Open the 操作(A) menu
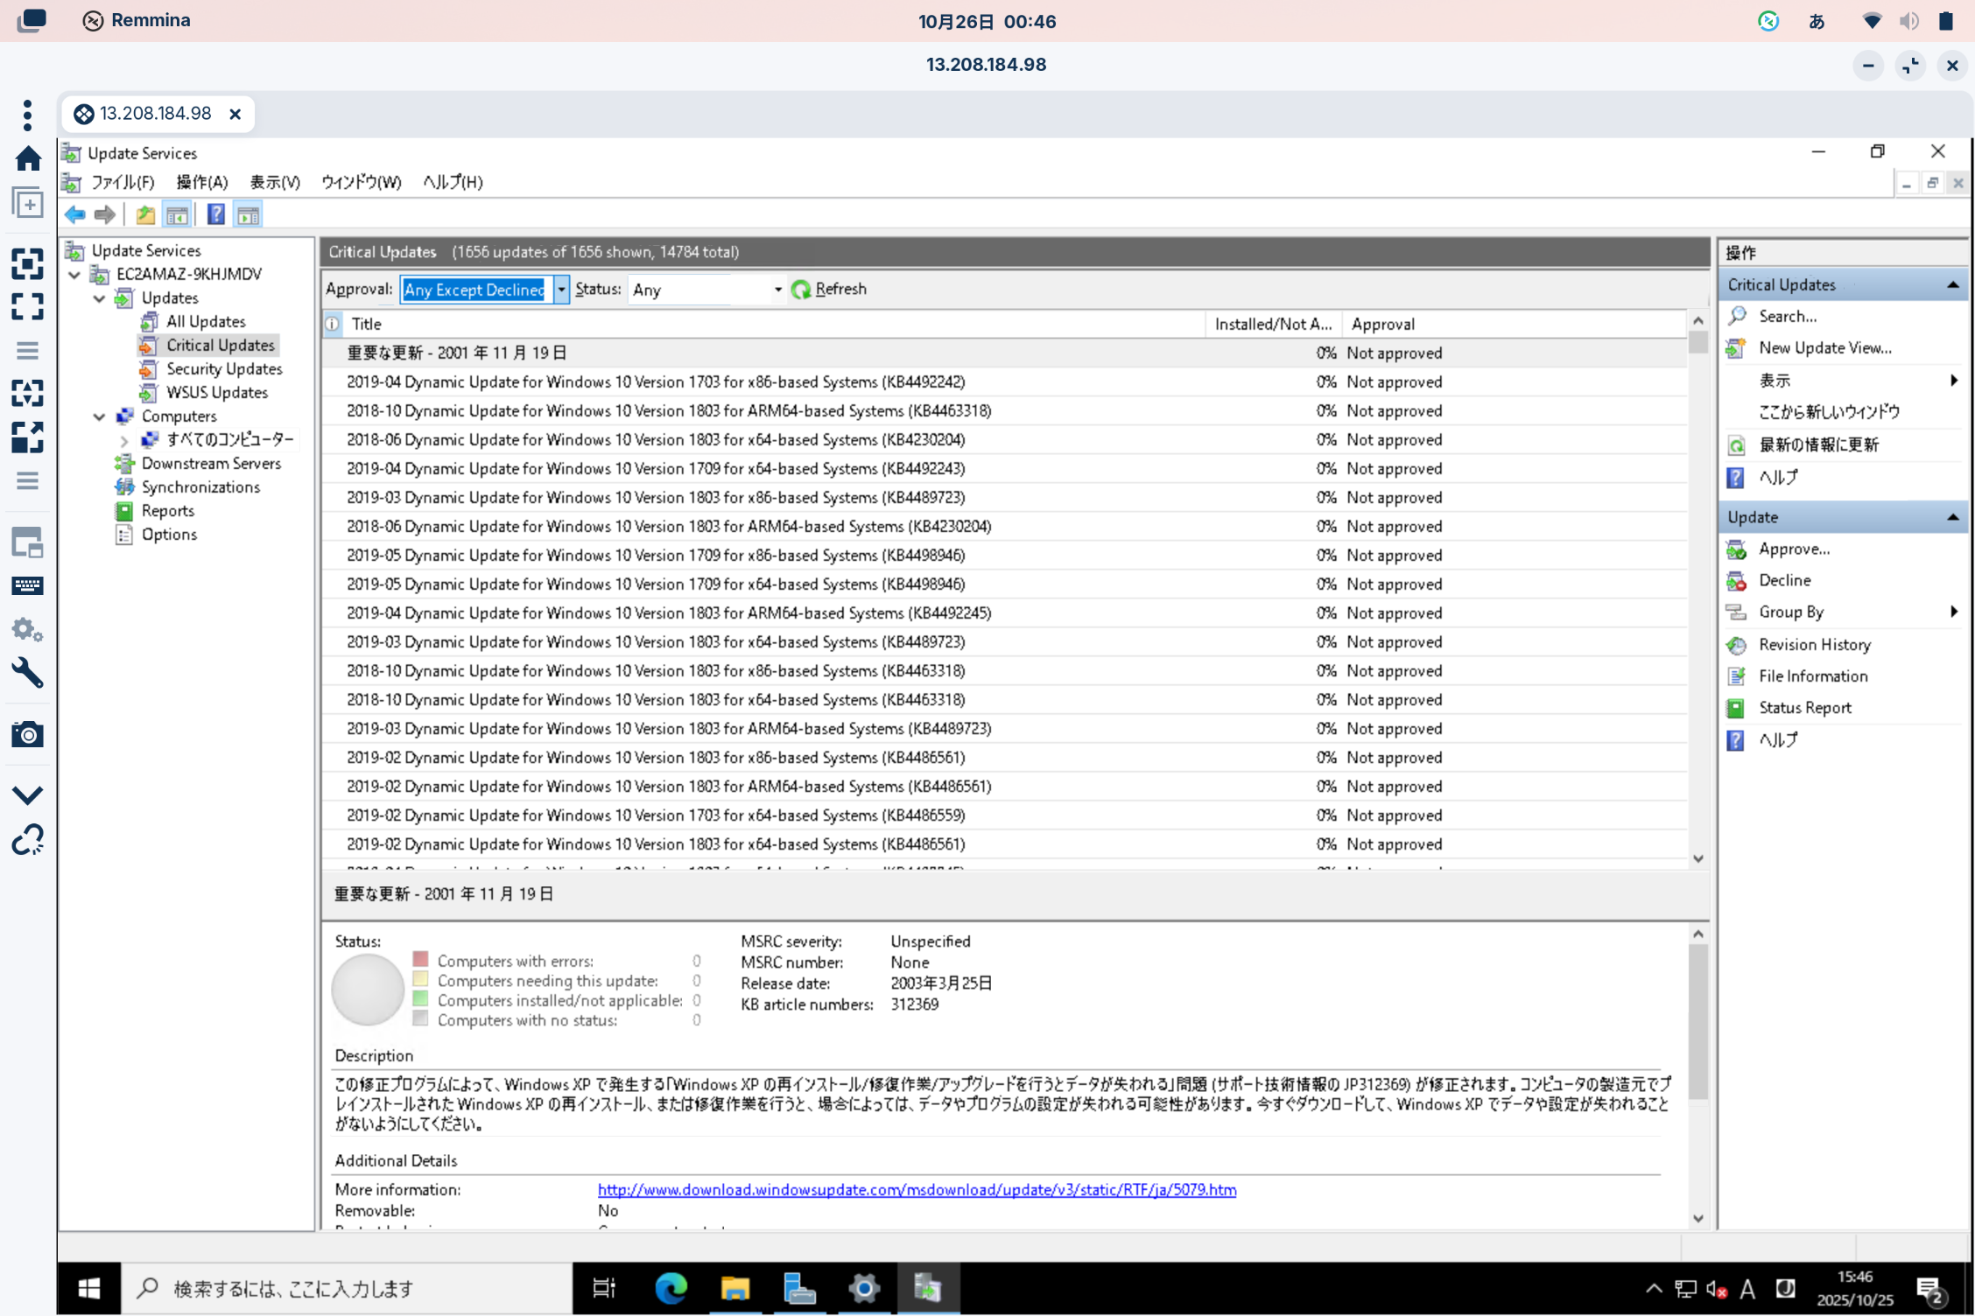Viewport: 1975px width, 1316px height. [202, 182]
